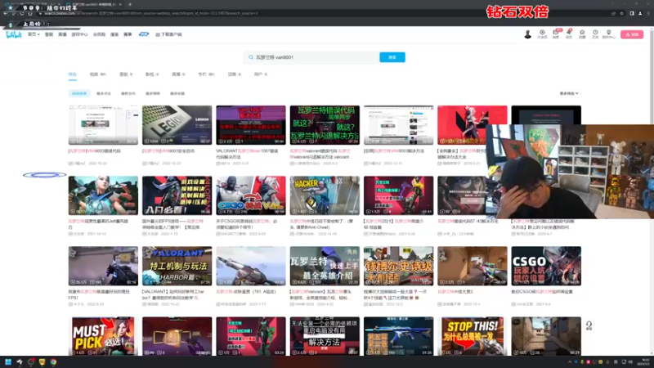Image resolution: width=654 pixels, height=368 pixels.
Task: Click the blue promo badge in navigation
Action: coord(144,34)
